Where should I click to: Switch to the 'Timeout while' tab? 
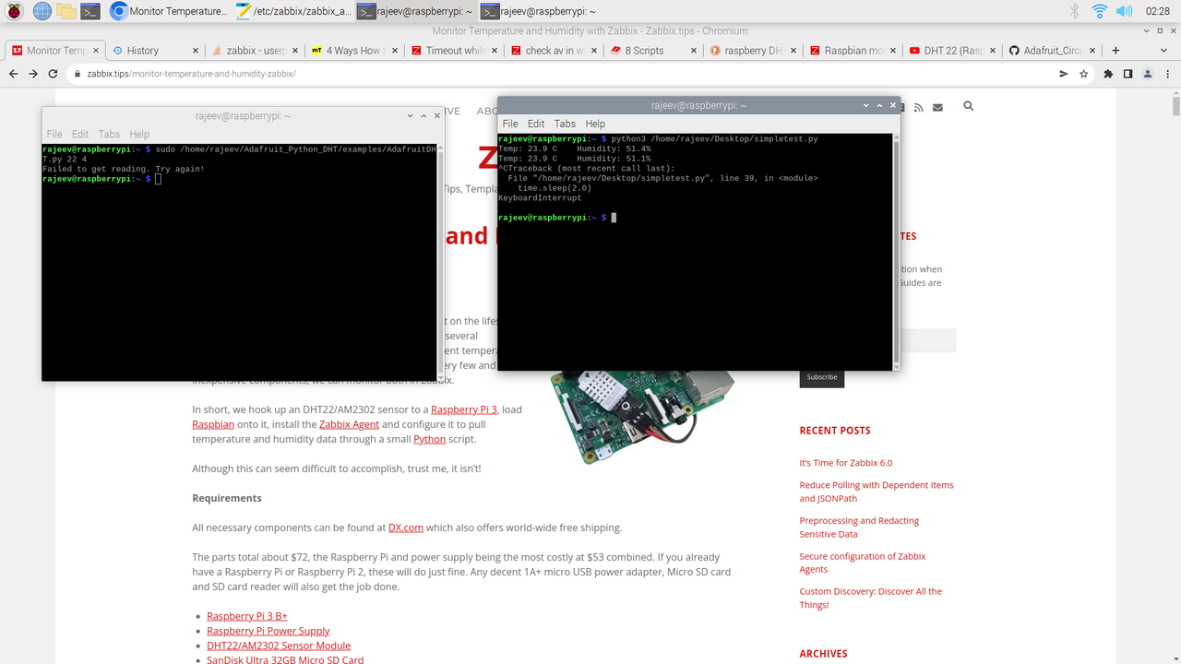coord(453,51)
